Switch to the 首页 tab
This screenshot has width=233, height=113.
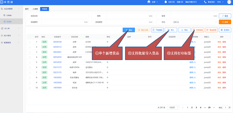click(x=27, y=9)
